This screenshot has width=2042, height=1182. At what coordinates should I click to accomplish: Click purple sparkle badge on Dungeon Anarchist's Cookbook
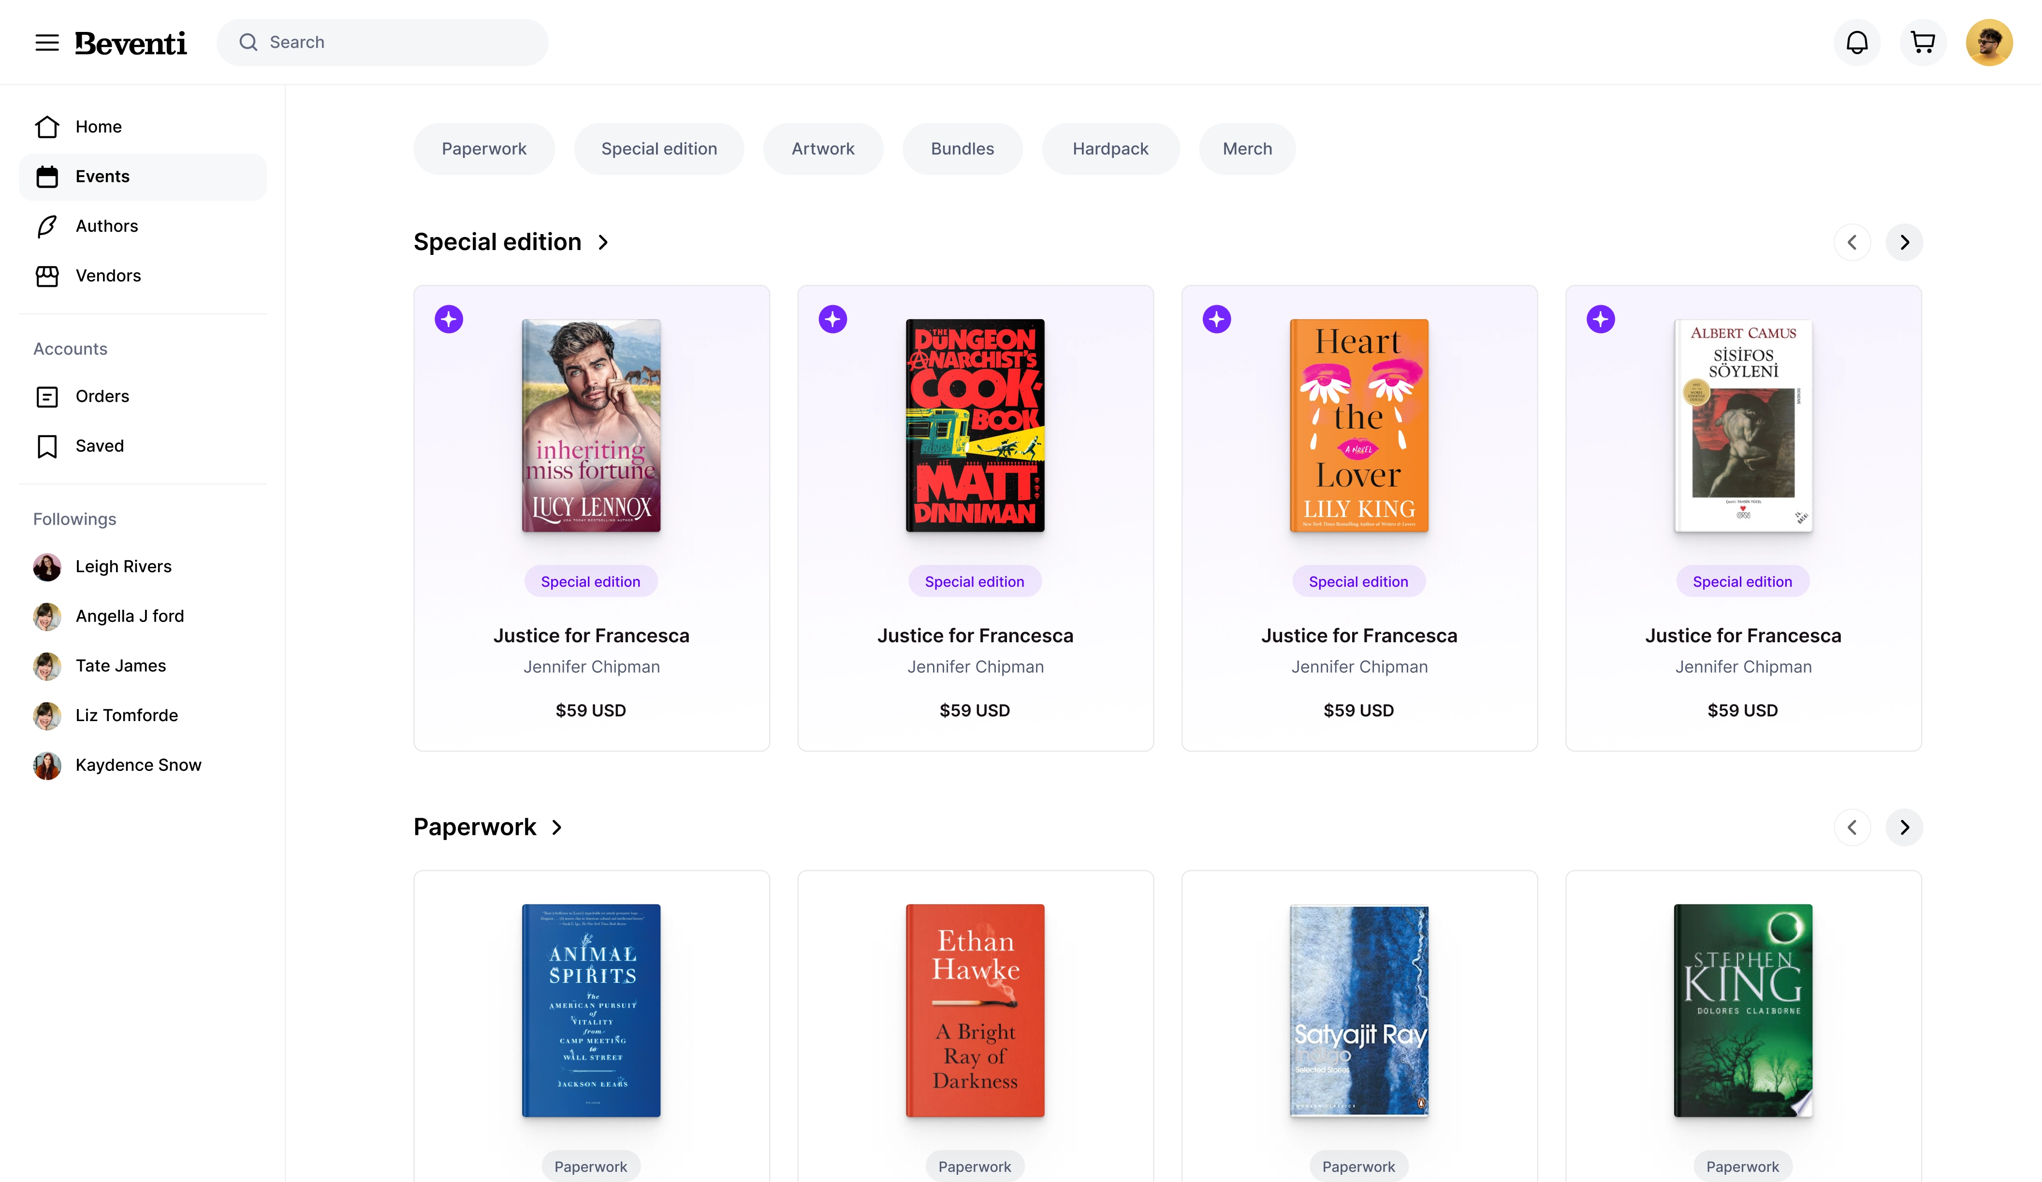coord(832,319)
